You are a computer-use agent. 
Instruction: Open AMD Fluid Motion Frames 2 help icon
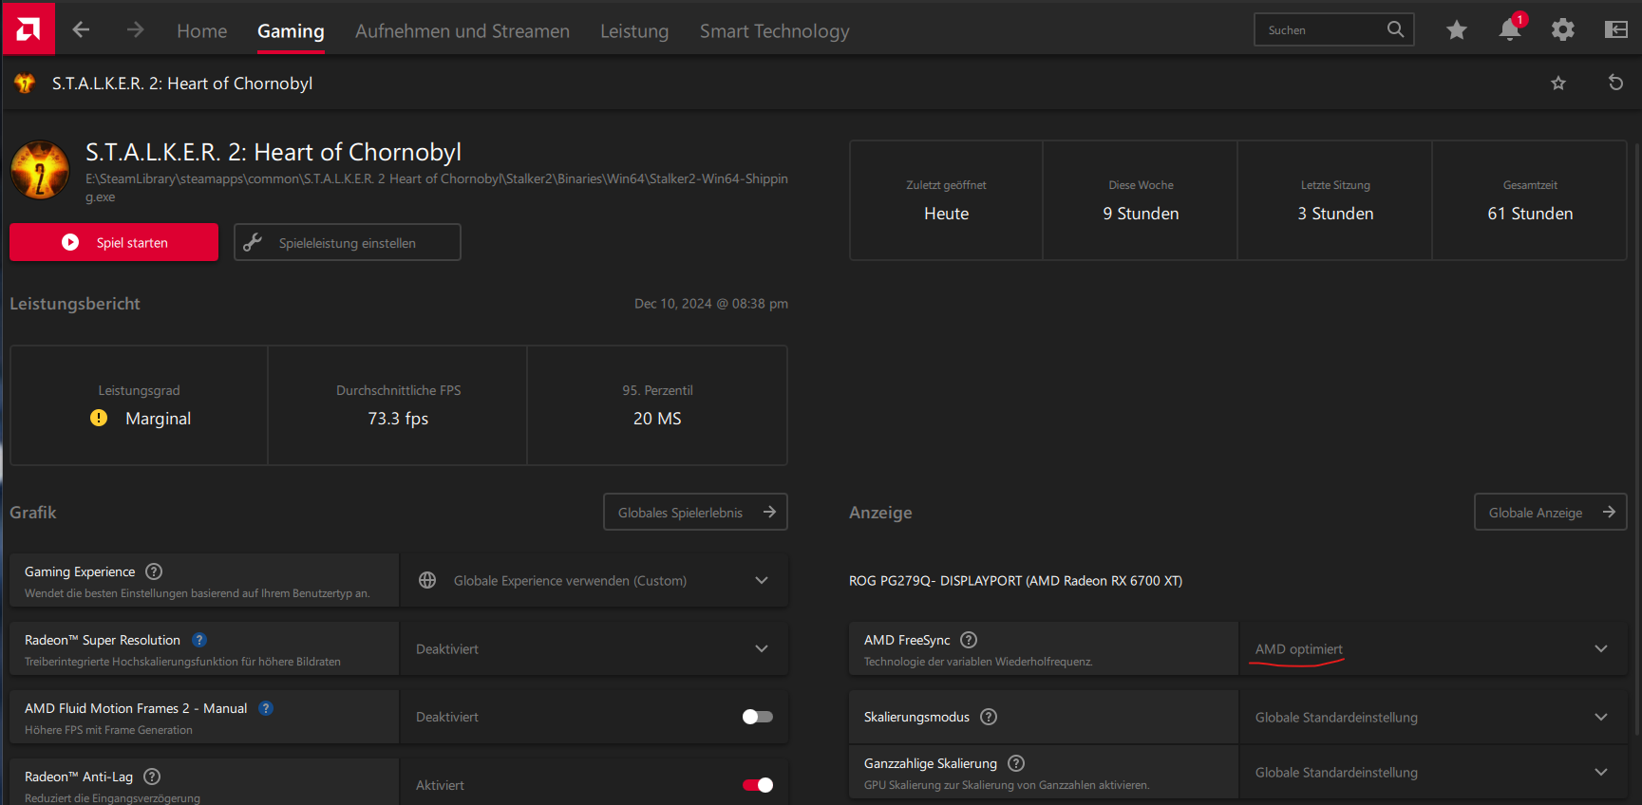(x=266, y=708)
